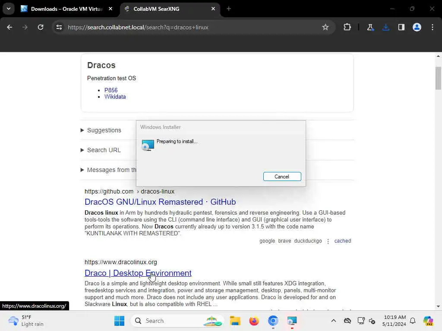The image size is (442, 331).
Task: Open the P856 link
Action: (111, 90)
